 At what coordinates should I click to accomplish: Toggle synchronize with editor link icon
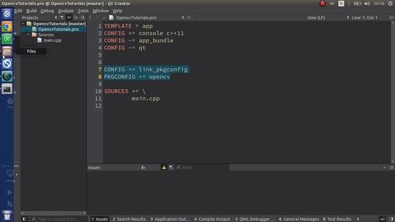point(69,18)
